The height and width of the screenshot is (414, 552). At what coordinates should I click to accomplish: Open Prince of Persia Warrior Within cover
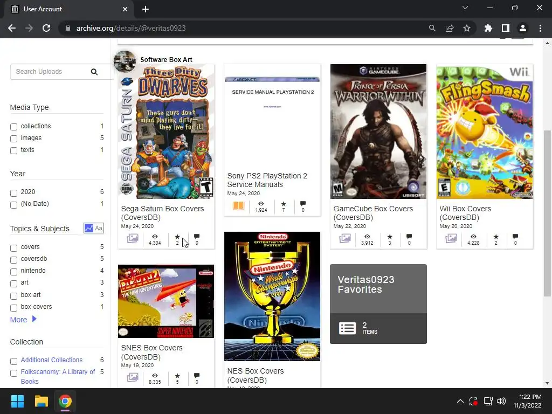[x=378, y=132]
